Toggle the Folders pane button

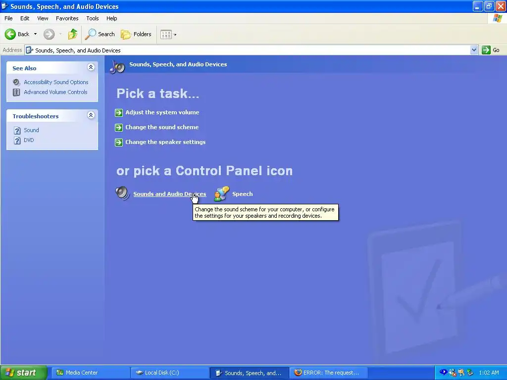[136, 34]
